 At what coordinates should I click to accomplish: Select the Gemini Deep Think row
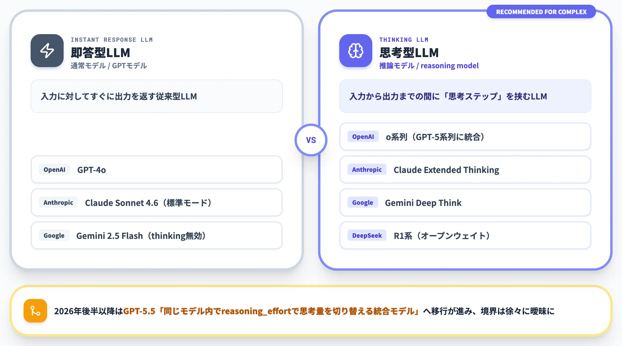coord(465,202)
